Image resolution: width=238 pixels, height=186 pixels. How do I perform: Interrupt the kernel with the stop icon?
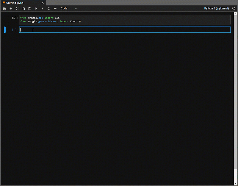(43, 9)
